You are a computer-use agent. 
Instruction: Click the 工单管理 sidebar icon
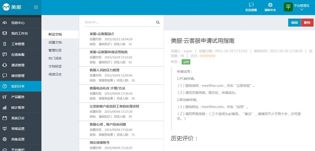pos(5,44)
